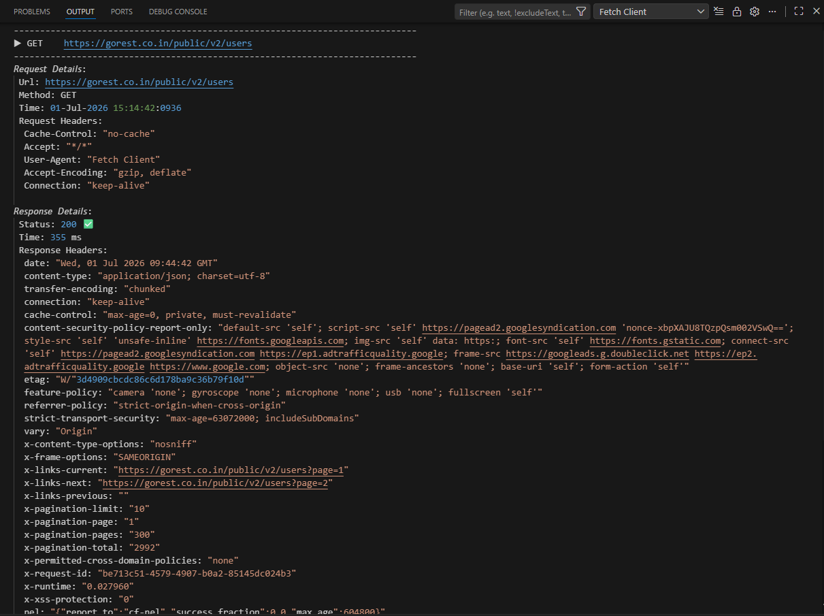The image size is (824, 616).
Task: Open the googleads.g.doubleclick.net link
Action: tap(597, 354)
